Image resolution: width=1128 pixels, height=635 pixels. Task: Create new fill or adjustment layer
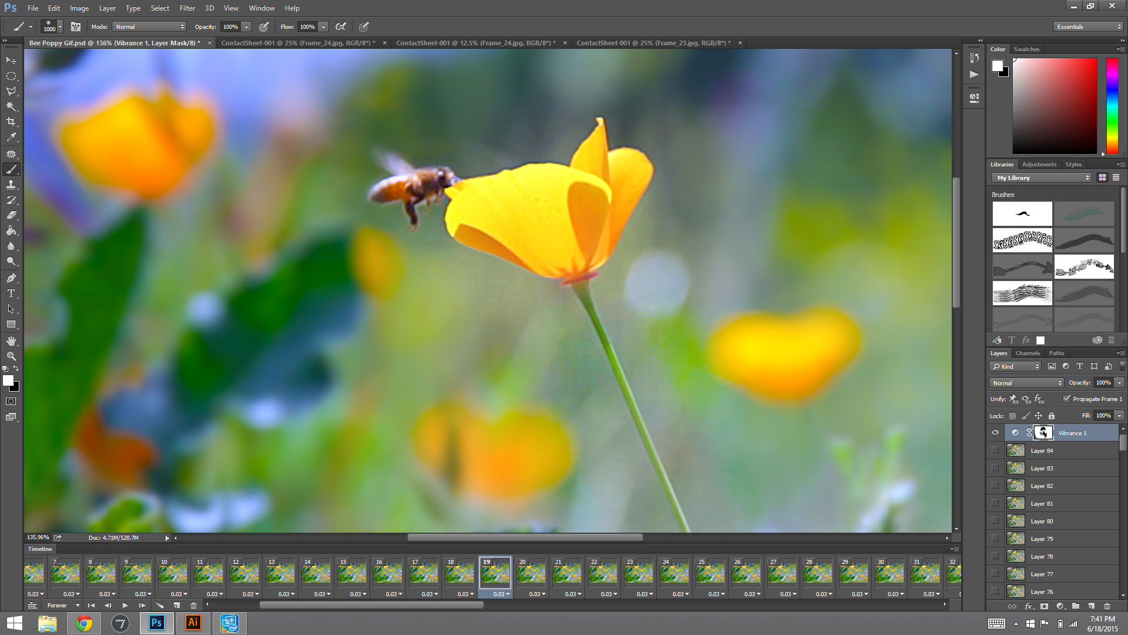coord(1060,606)
